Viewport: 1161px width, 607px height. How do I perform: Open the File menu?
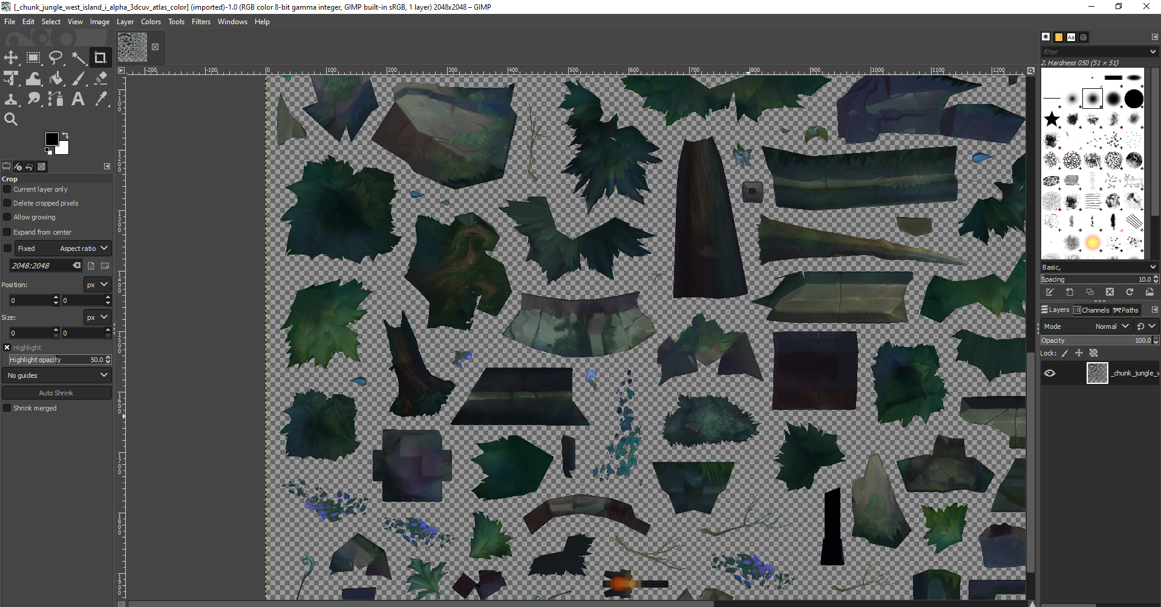[10, 22]
